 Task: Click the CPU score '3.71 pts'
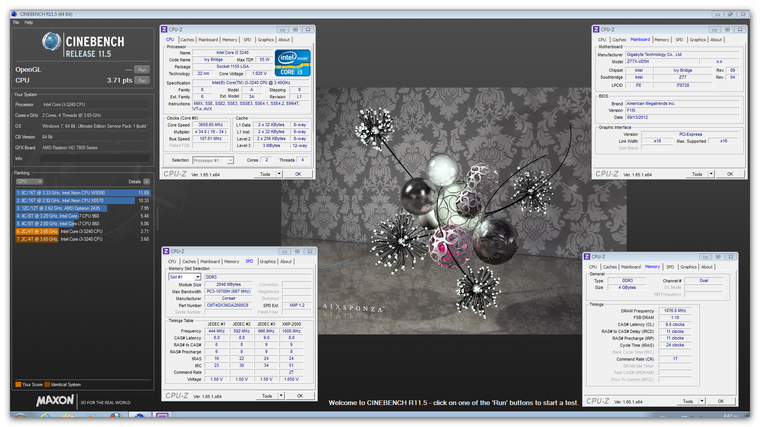tap(119, 80)
